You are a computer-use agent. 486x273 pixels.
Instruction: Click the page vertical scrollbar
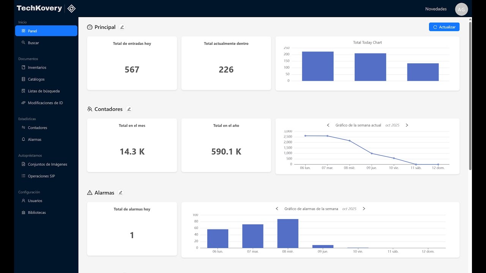[x=470, y=96]
